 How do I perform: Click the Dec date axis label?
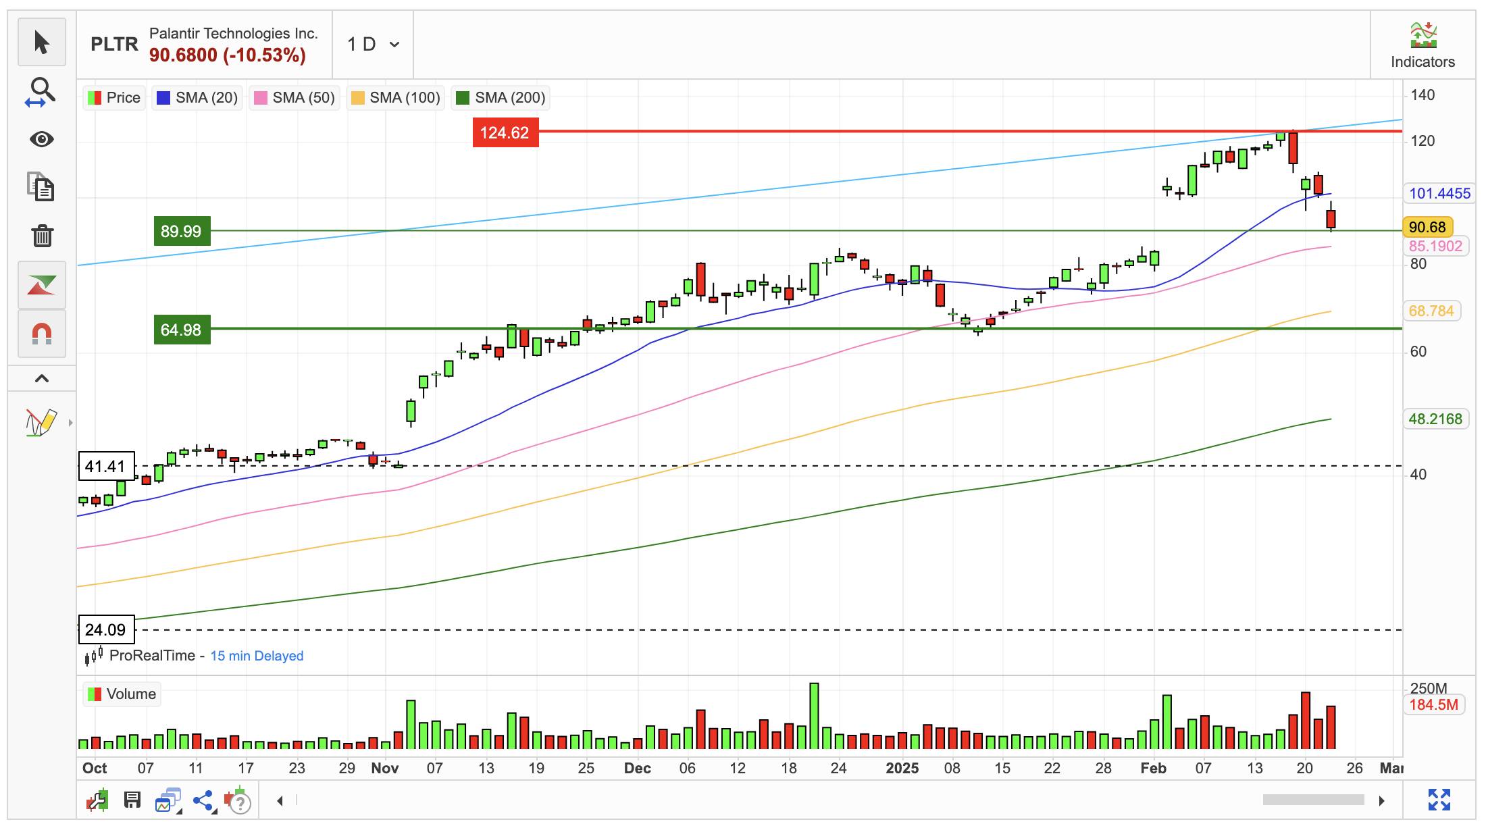click(638, 769)
